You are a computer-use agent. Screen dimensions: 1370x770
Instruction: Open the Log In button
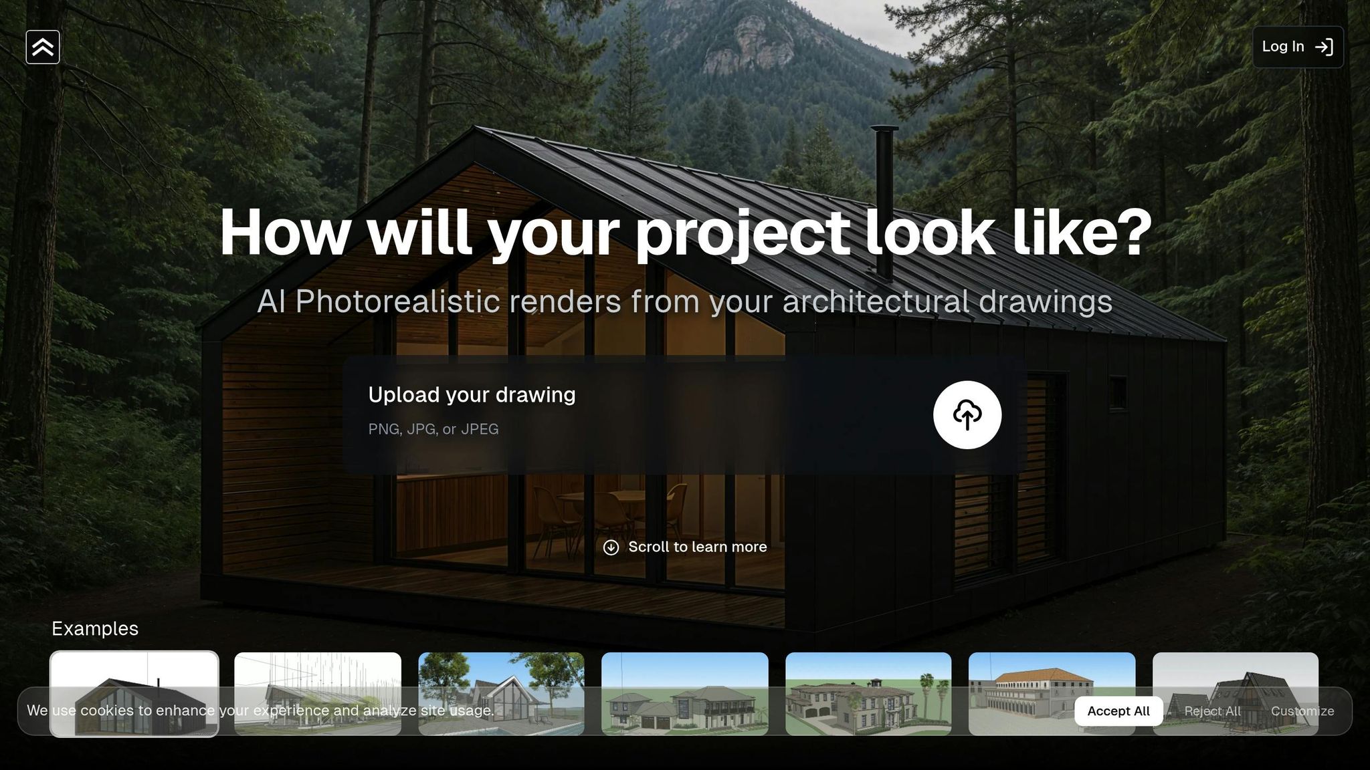pyautogui.click(x=1298, y=47)
